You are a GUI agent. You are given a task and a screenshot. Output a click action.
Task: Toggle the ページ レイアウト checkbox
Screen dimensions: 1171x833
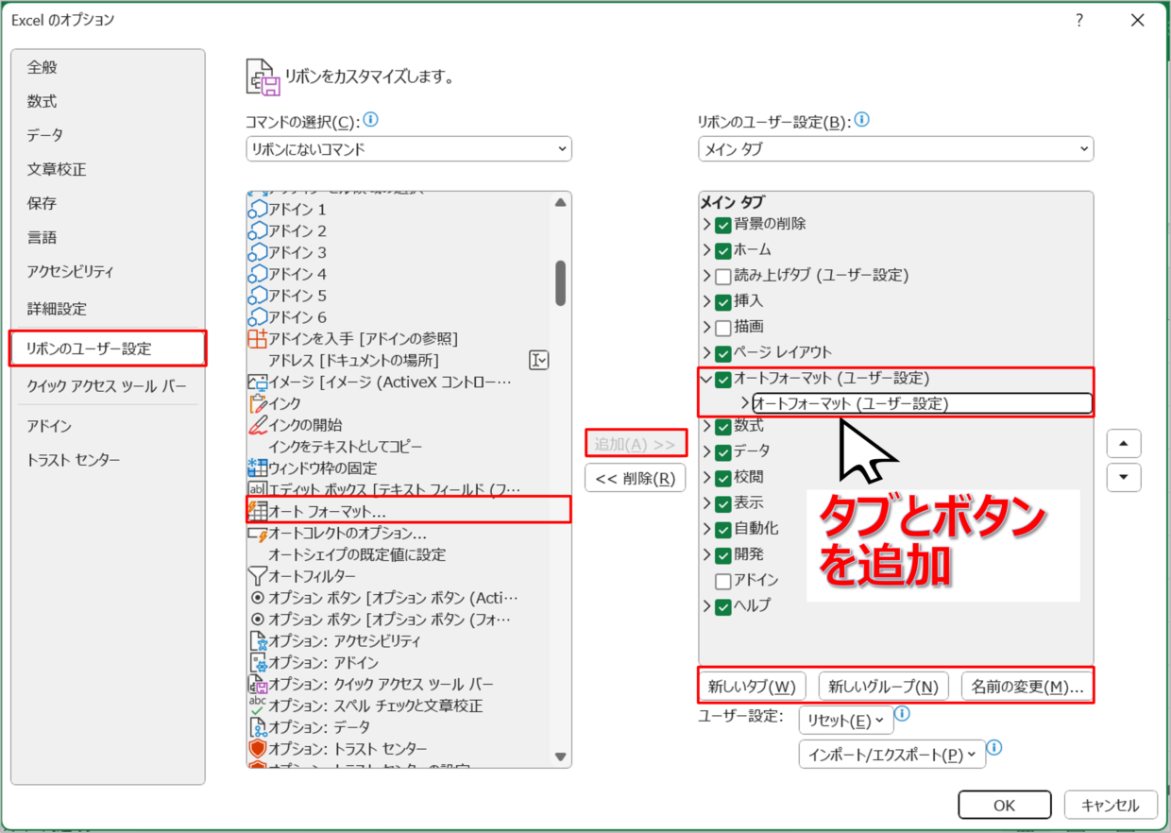pos(723,353)
